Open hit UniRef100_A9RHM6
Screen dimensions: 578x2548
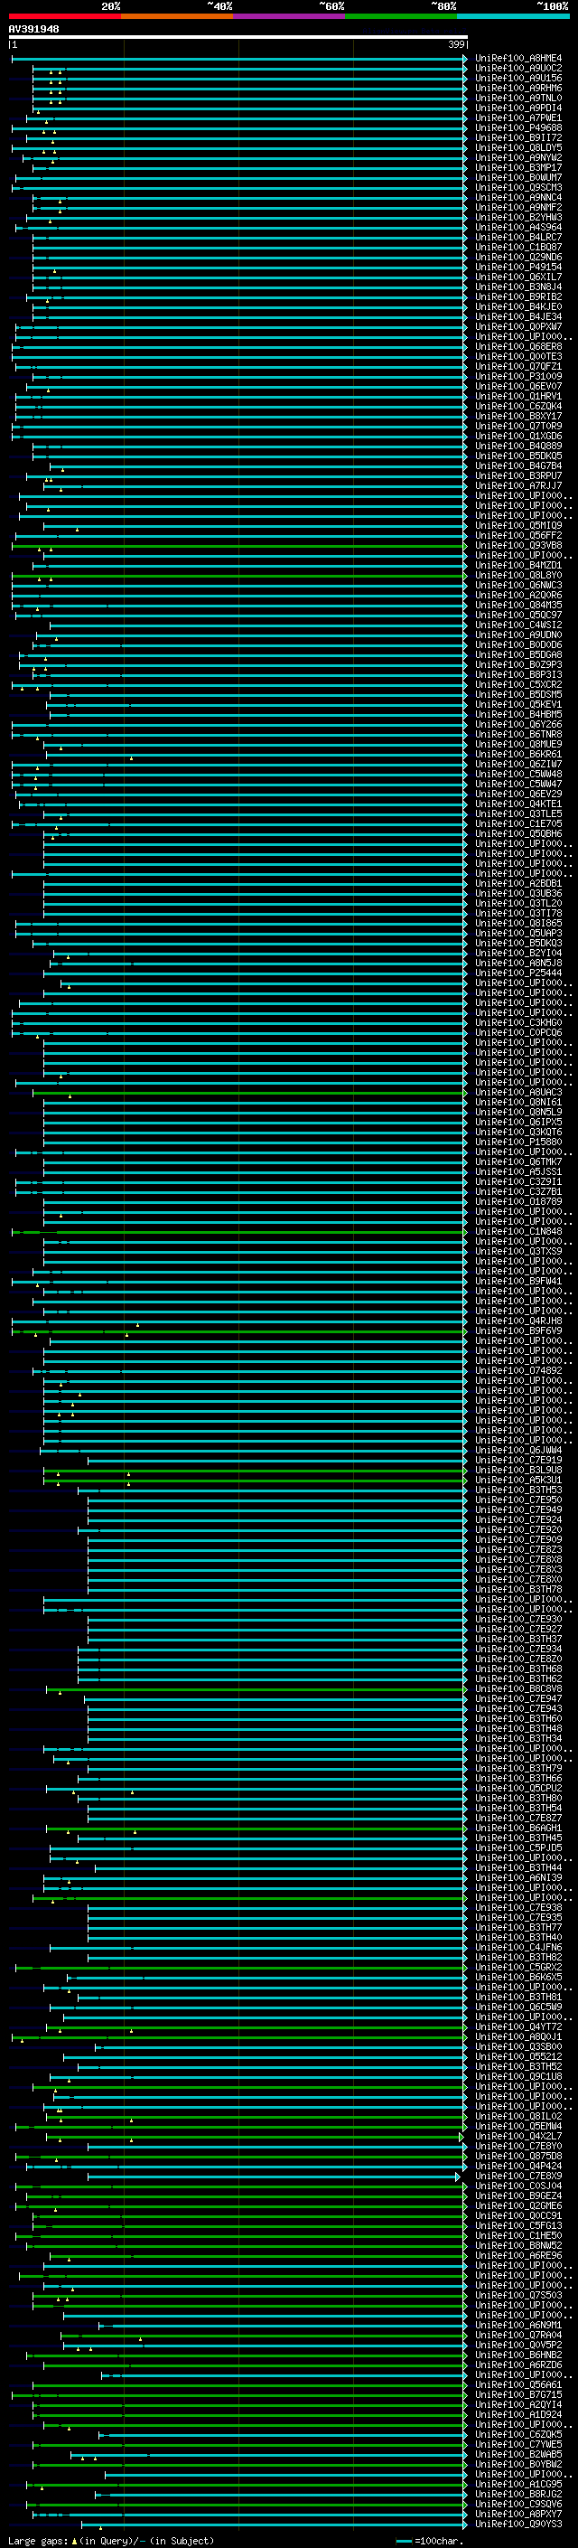point(518,88)
